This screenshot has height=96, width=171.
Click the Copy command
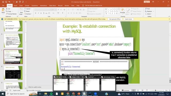click(x=9, y=11)
